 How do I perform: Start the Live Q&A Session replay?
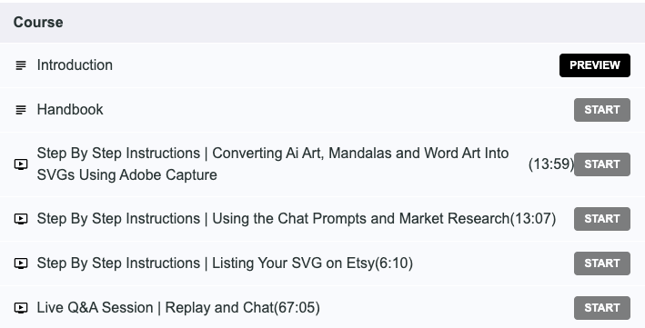point(602,308)
